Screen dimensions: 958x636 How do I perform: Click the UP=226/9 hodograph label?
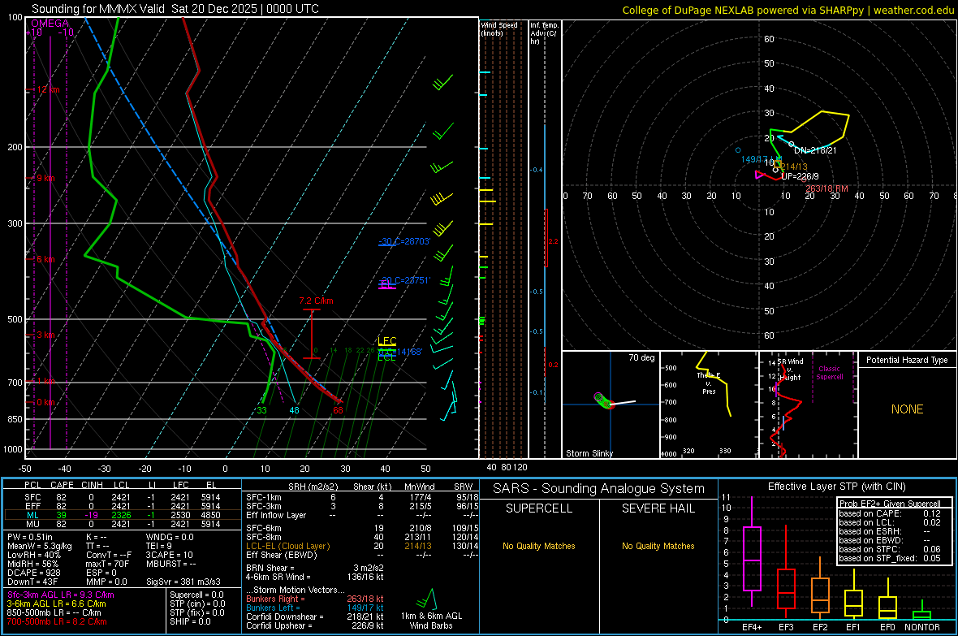pyautogui.click(x=800, y=176)
